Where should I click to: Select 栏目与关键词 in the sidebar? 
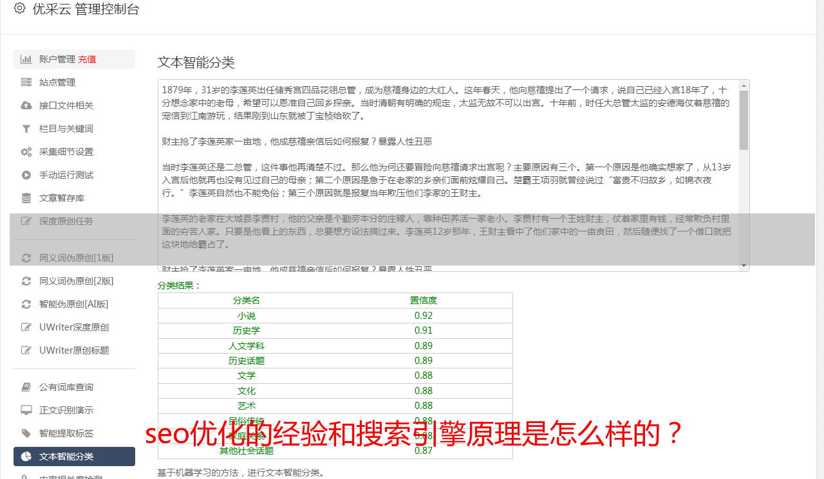tap(74, 129)
